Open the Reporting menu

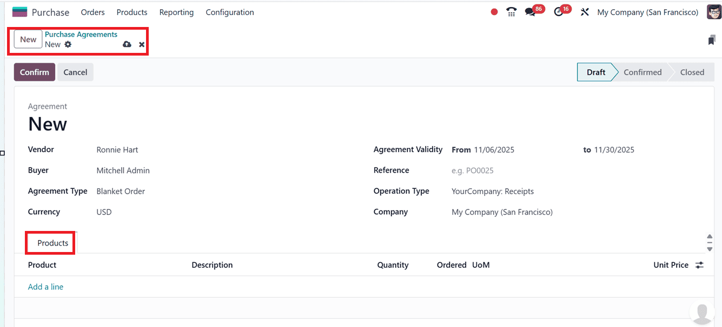coord(176,12)
